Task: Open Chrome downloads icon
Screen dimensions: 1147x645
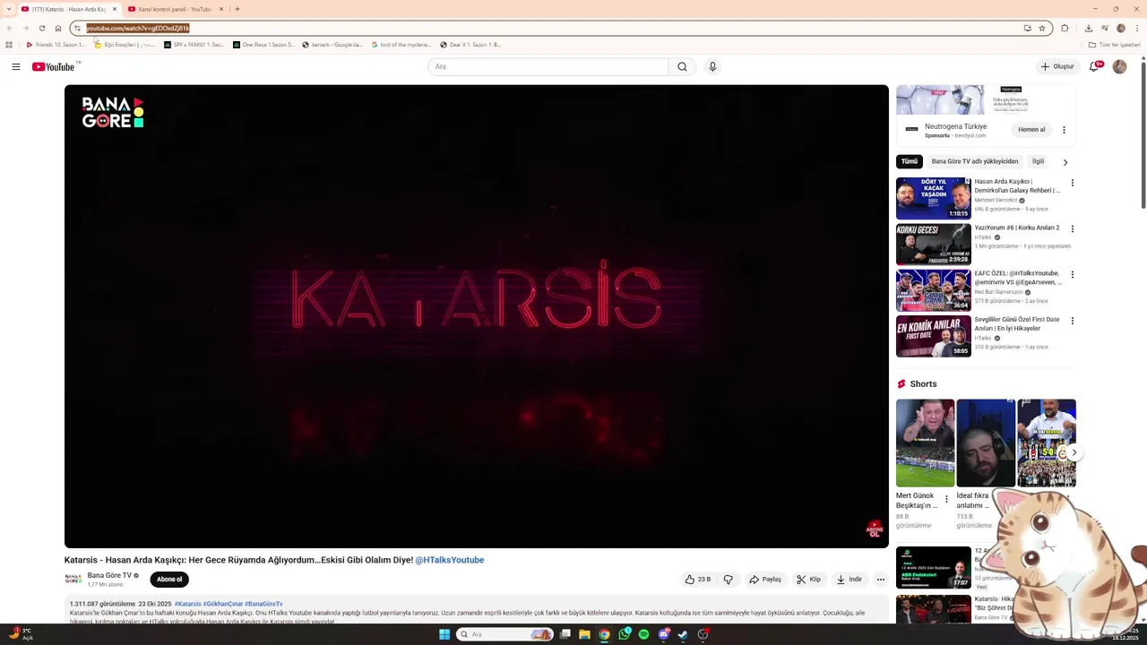Action: pyautogui.click(x=1088, y=28)
